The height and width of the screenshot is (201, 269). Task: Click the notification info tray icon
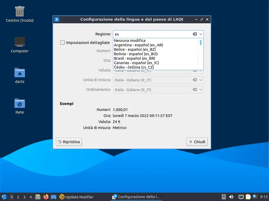point(255,197)
